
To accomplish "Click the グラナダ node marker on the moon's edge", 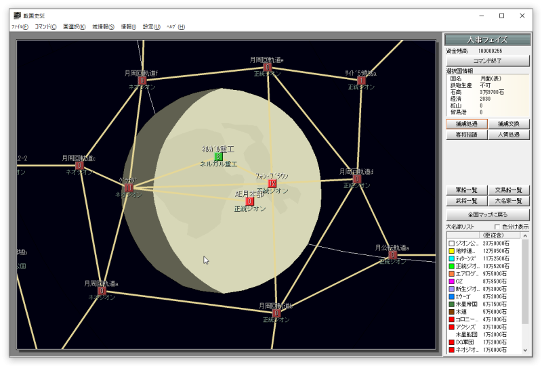I will click(129, 188).
